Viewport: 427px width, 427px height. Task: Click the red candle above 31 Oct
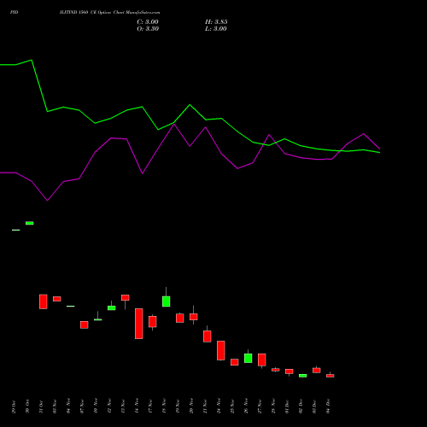[44, 301]
